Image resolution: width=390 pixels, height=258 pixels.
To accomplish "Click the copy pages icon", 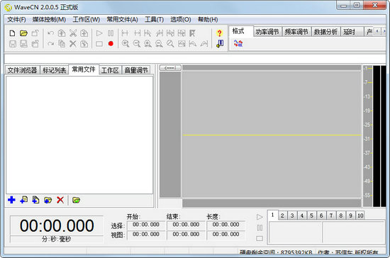I will tap(62, 44).
